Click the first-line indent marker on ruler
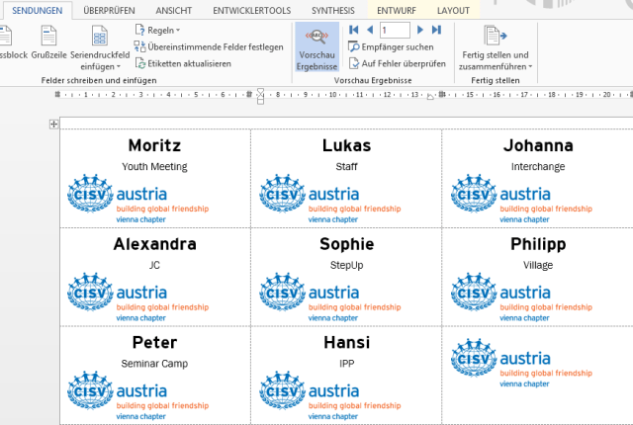 [260, 92]
